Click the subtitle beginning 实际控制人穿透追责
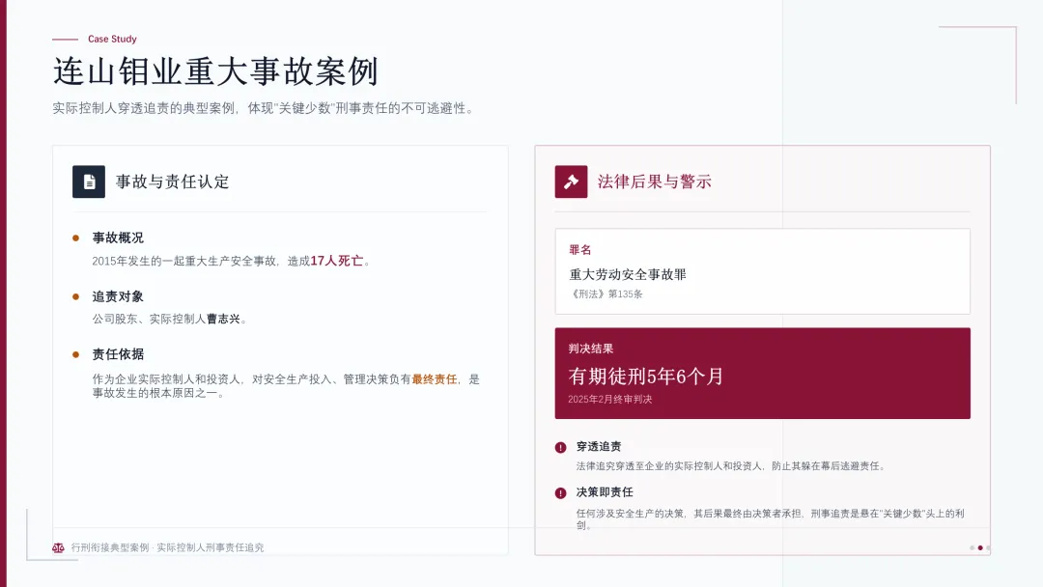 click(x=265, y=108)
